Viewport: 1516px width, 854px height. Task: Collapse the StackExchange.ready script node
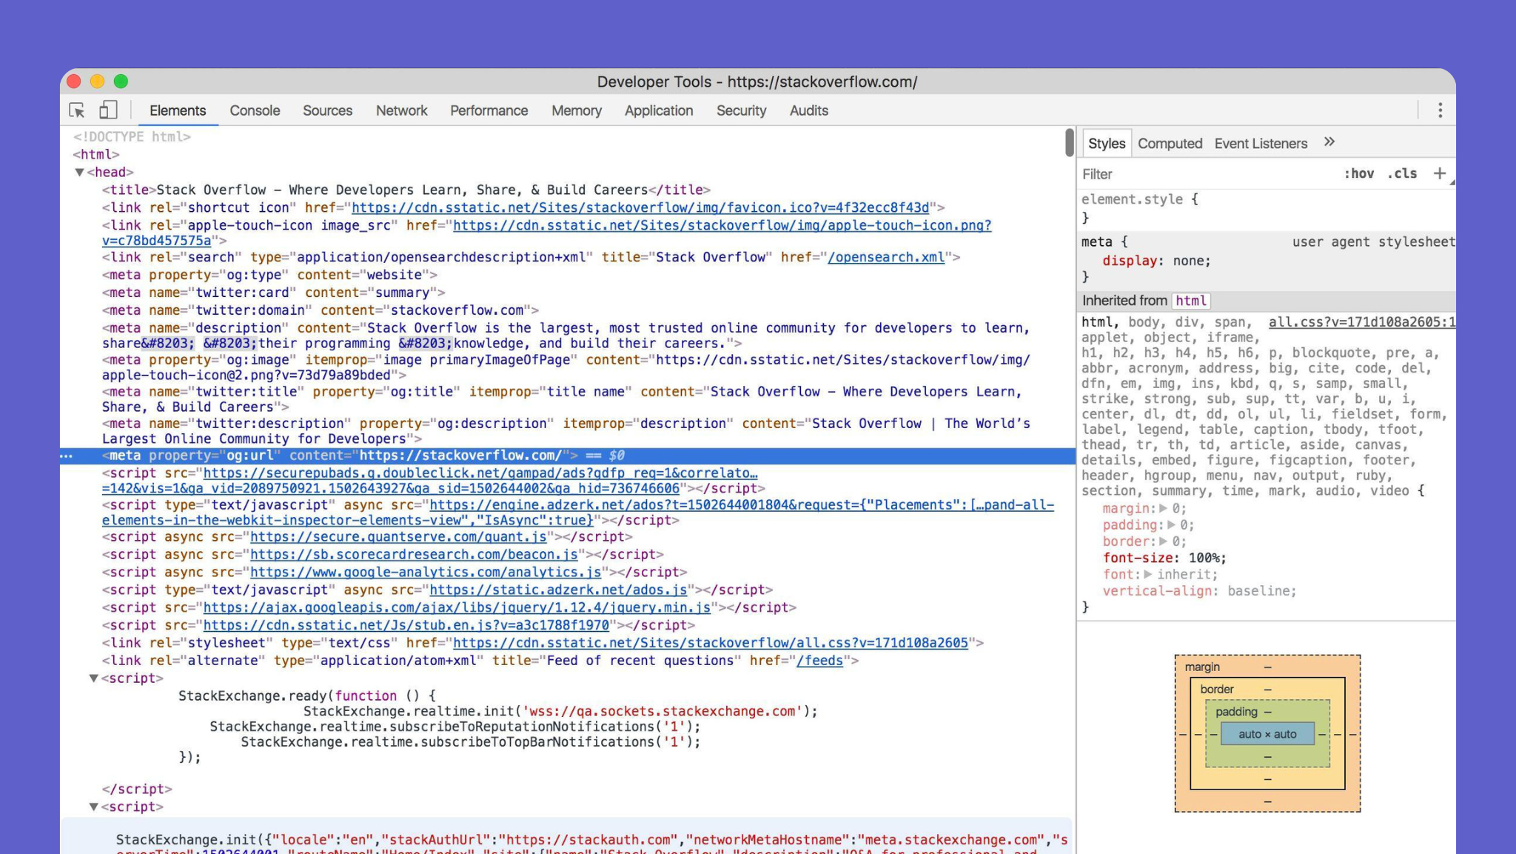[94, 678]
